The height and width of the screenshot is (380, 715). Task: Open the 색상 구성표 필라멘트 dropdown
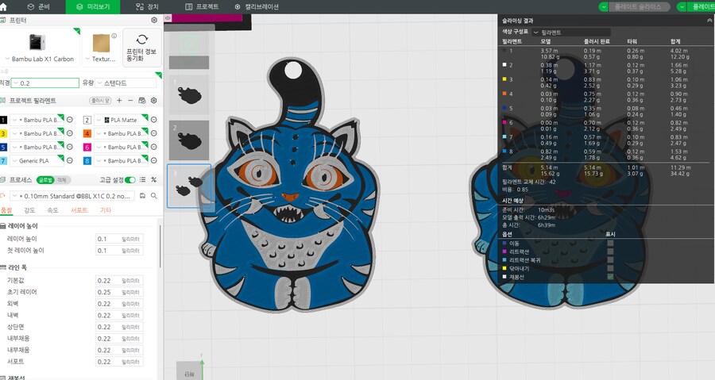[x=571, y=33]
